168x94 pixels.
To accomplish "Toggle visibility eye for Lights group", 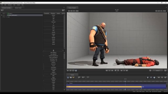I will point(3,17).
